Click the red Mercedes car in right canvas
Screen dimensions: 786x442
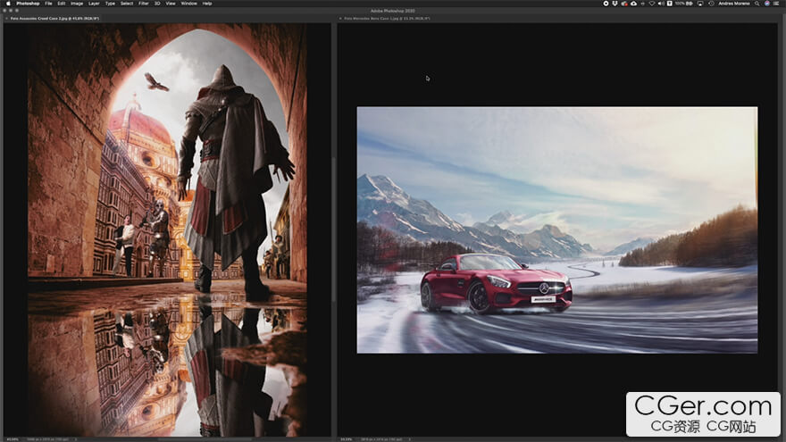[x=495, y=284]
